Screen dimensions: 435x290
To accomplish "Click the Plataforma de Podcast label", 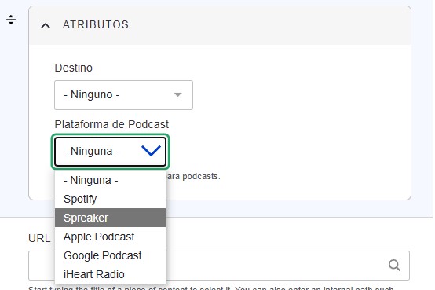I will pos(111,124).
